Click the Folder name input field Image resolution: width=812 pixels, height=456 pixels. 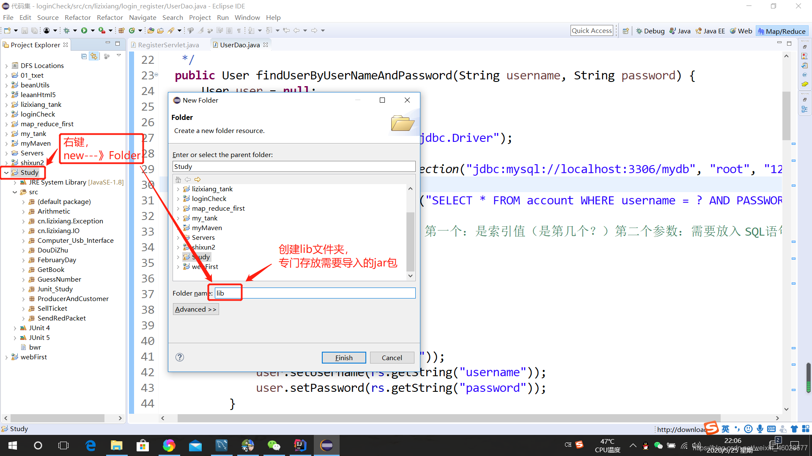[x=315, y=293]
